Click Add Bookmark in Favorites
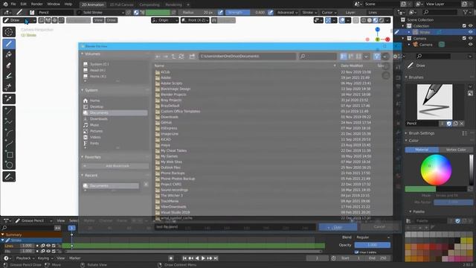 point(115,166)
